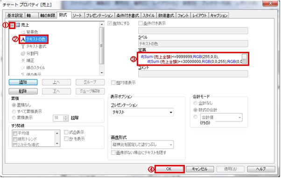
Task: Check the 線形トレンド trendline option
Action: 15,139
